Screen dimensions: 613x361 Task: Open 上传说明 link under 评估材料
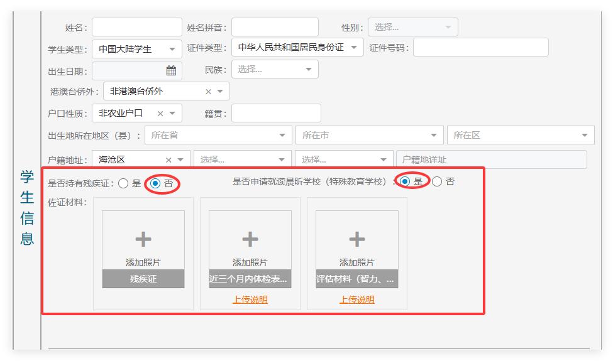tap(357, 299)
